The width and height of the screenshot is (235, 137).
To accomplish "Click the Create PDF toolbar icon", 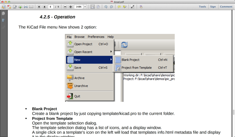I will click(4, 7).
